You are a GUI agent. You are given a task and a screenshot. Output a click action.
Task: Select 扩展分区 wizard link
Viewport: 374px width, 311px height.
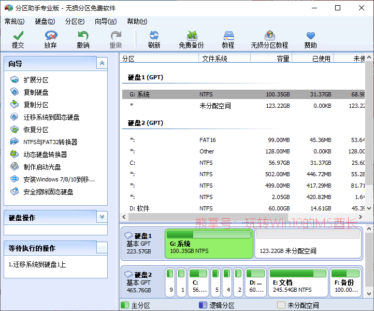(36, 80)
